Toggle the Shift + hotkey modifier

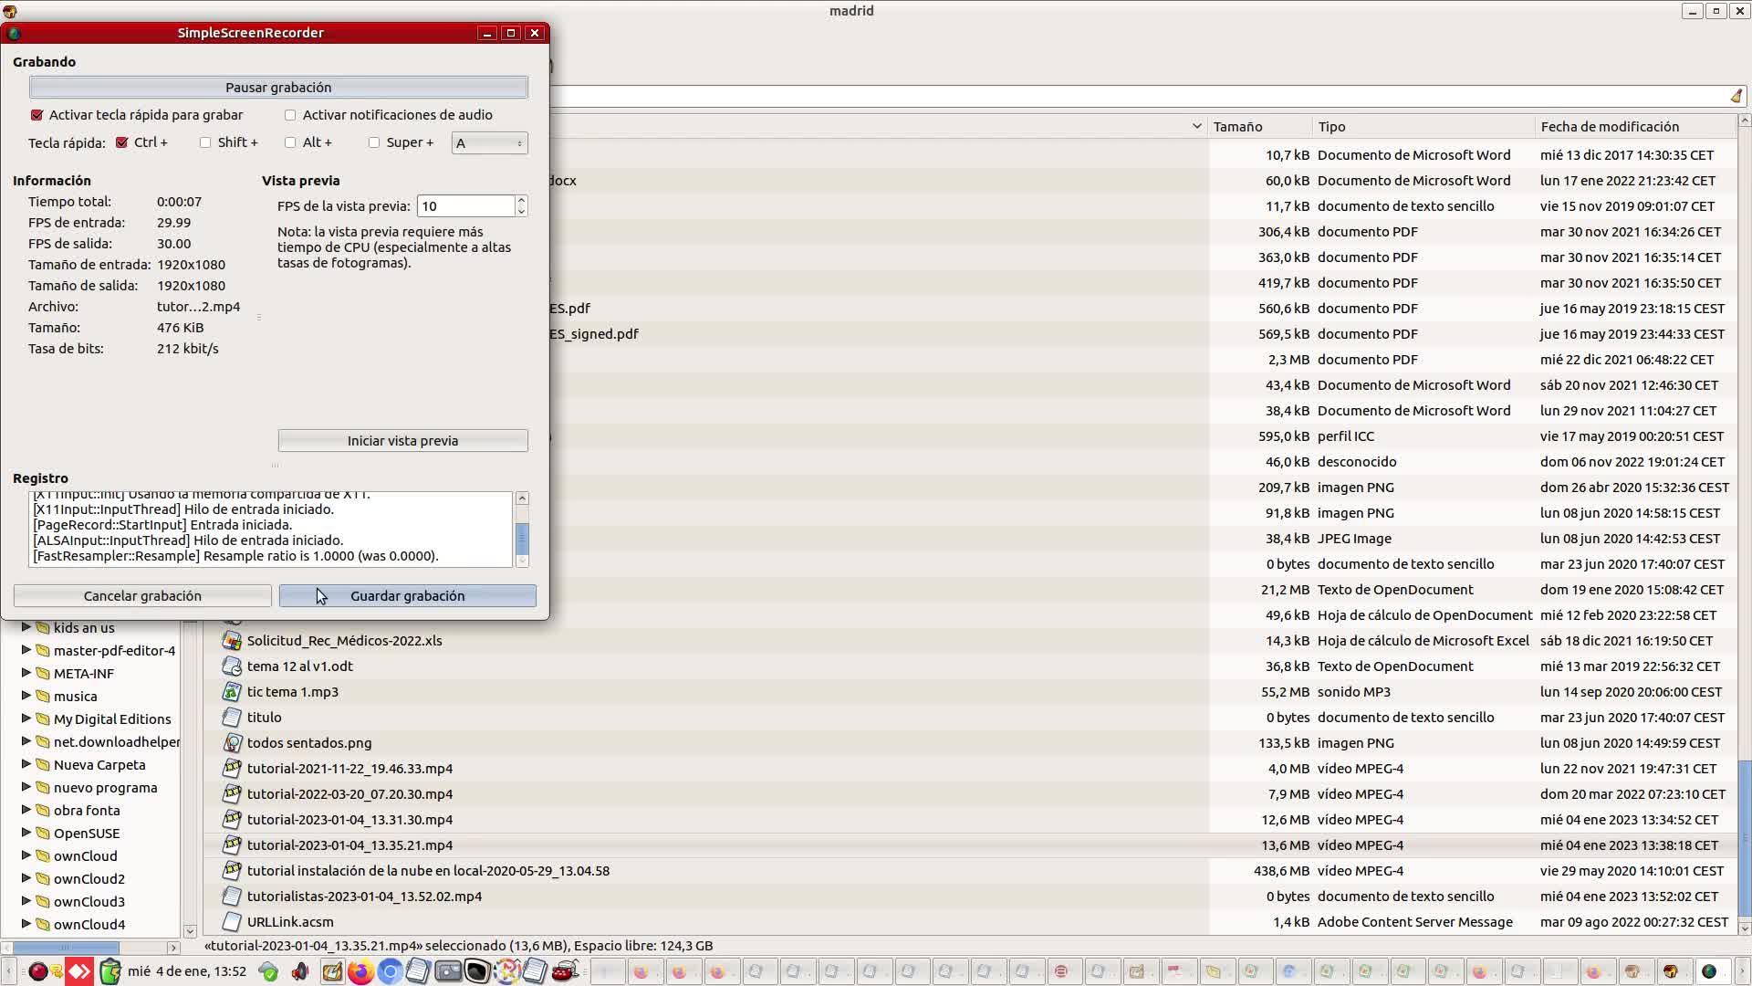coord(205,142)
